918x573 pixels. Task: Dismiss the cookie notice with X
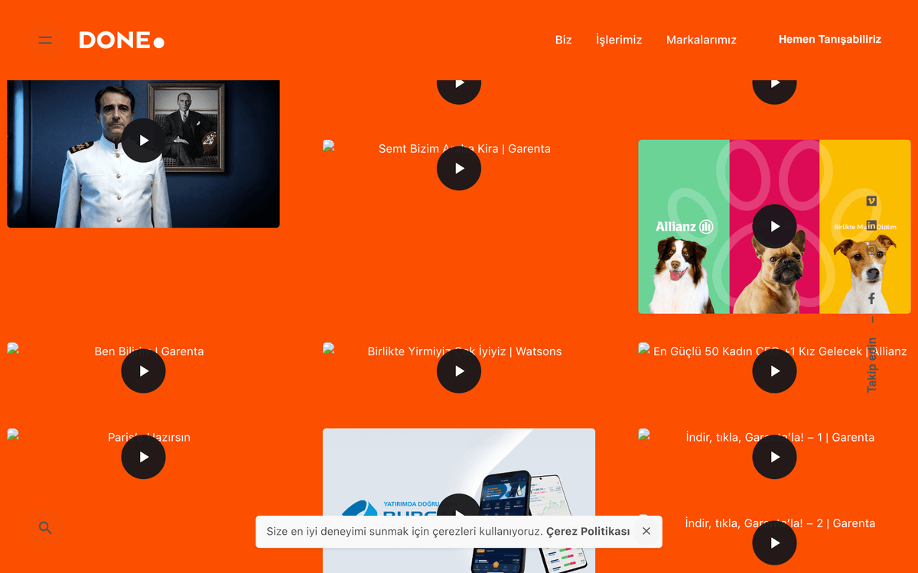click(646, 531)
